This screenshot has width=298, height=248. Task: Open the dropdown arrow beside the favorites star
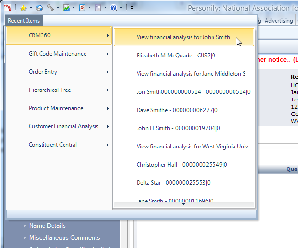pos(31,8)
